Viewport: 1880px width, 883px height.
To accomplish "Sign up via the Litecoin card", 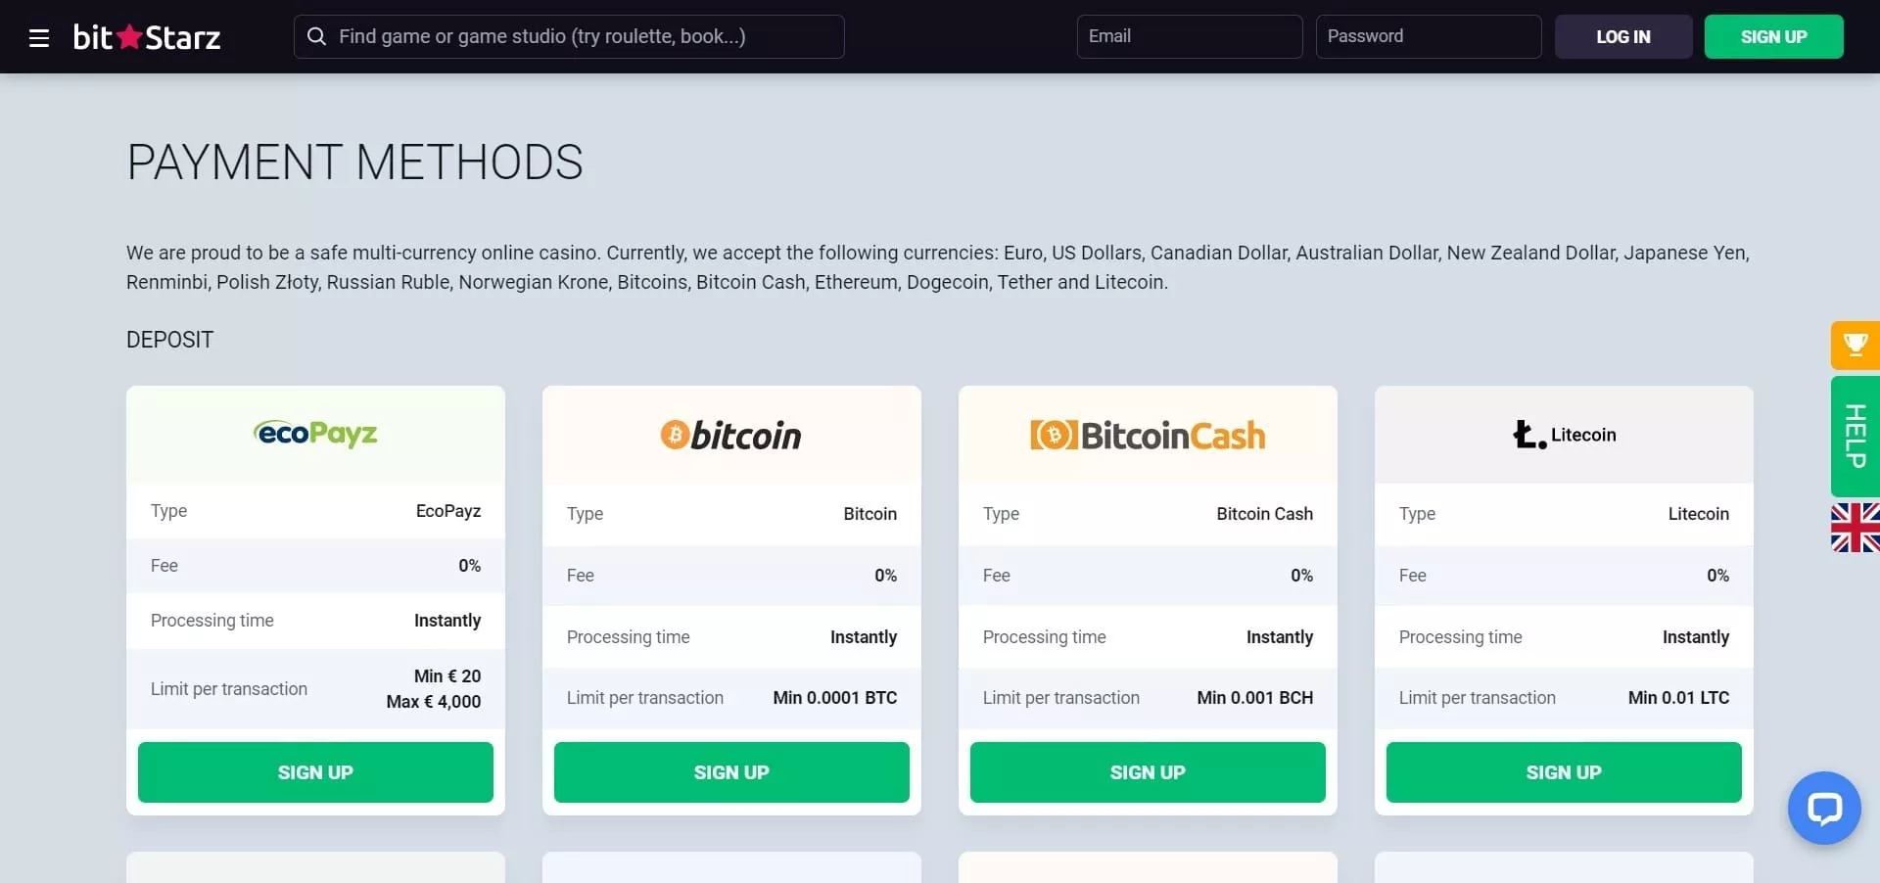I will (1564, 772).
